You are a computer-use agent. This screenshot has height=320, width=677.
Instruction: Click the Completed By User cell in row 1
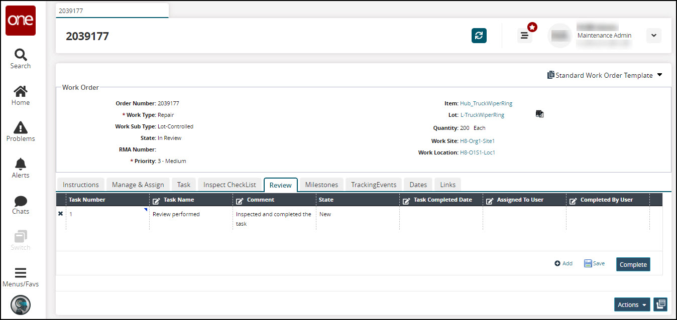click(608, 218)
